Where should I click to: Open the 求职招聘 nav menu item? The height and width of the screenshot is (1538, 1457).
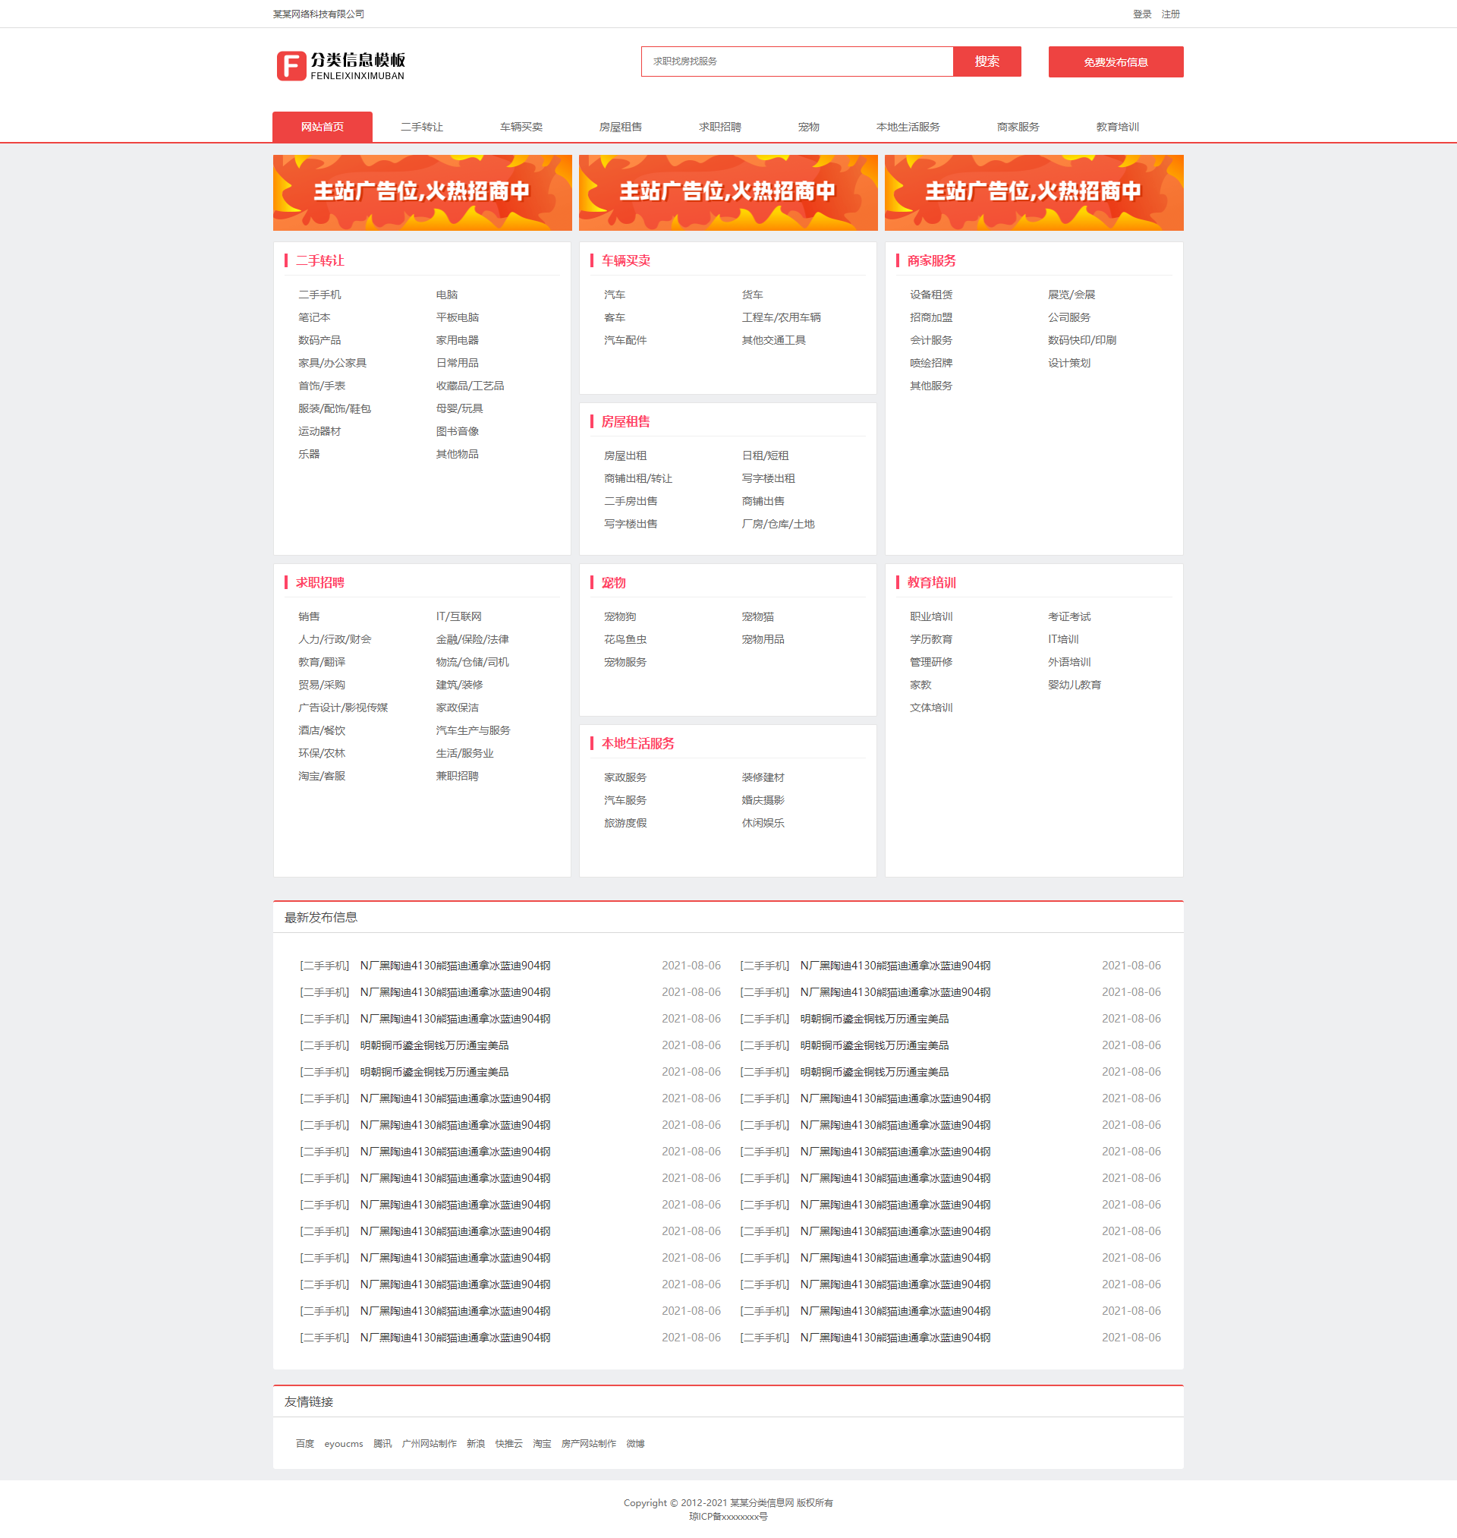[x=720, y=127]
